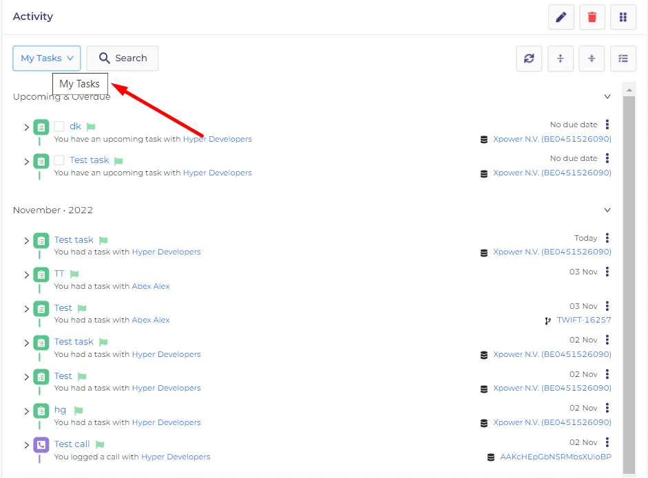648x478 pixels.
Task: Open the AAKcHEpGbNSRMbsXUioBP link
Action: [x=556, y=457]
